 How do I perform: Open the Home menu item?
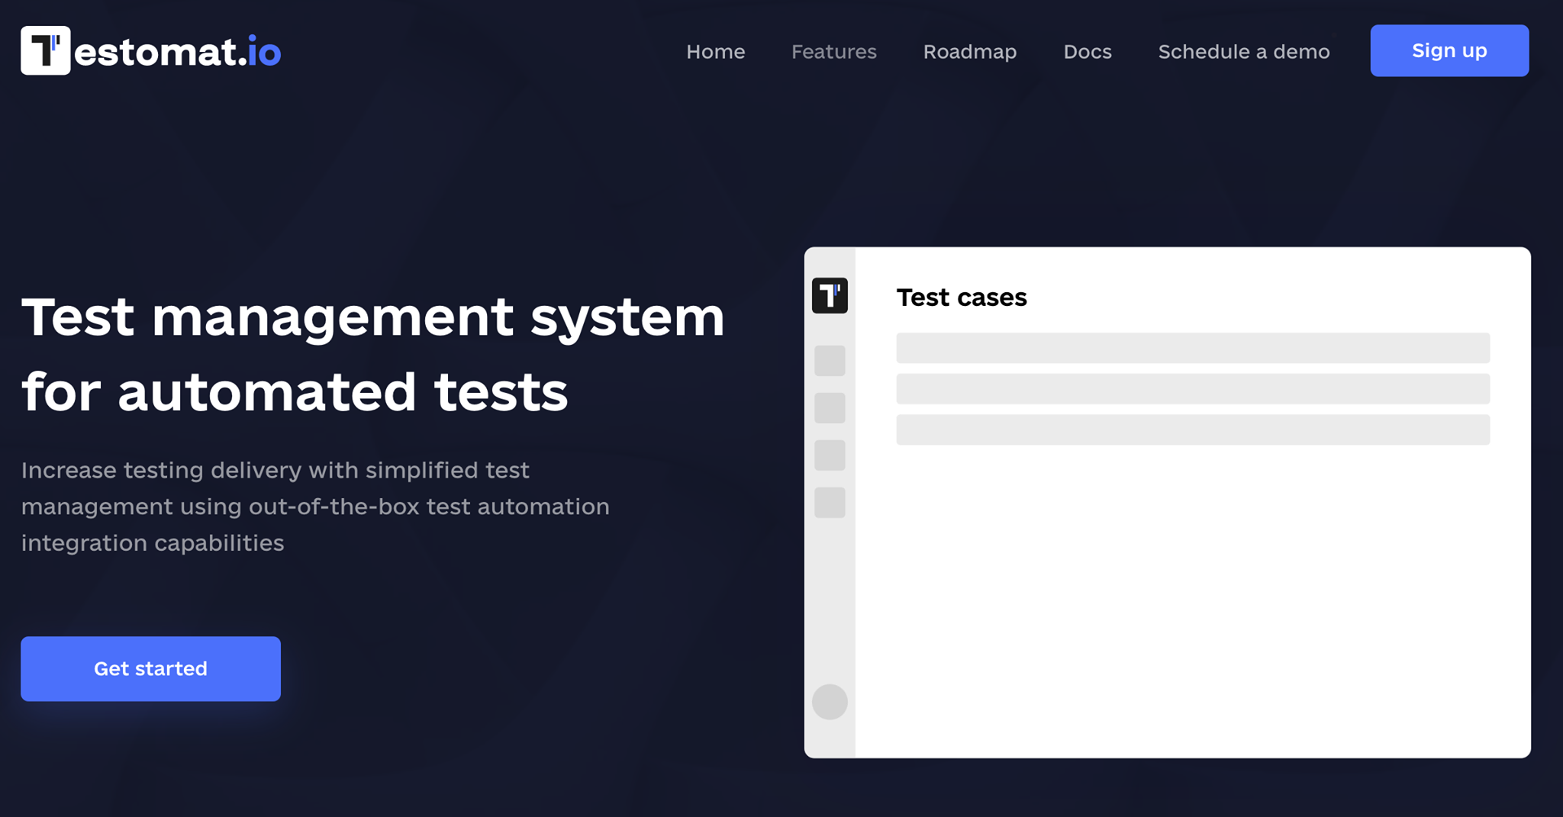click(x=715, y=51)
